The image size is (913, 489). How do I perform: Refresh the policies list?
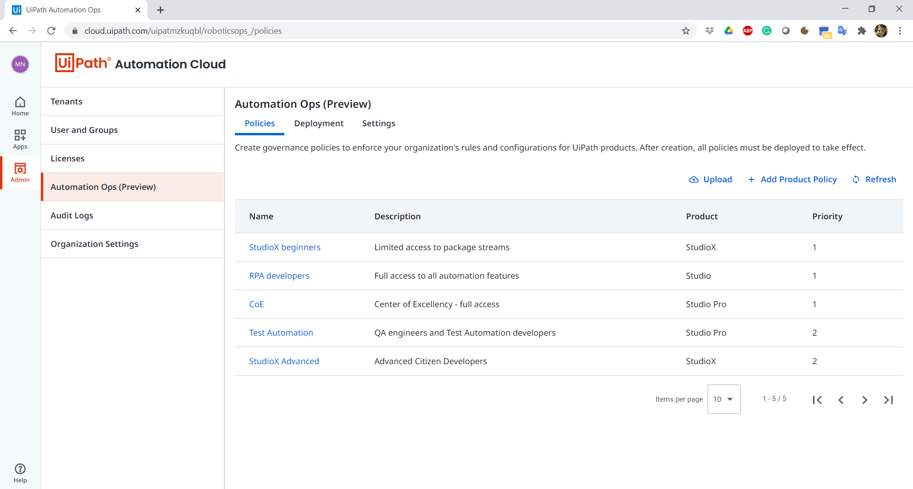pyautogui.click(x=874, y=179)
